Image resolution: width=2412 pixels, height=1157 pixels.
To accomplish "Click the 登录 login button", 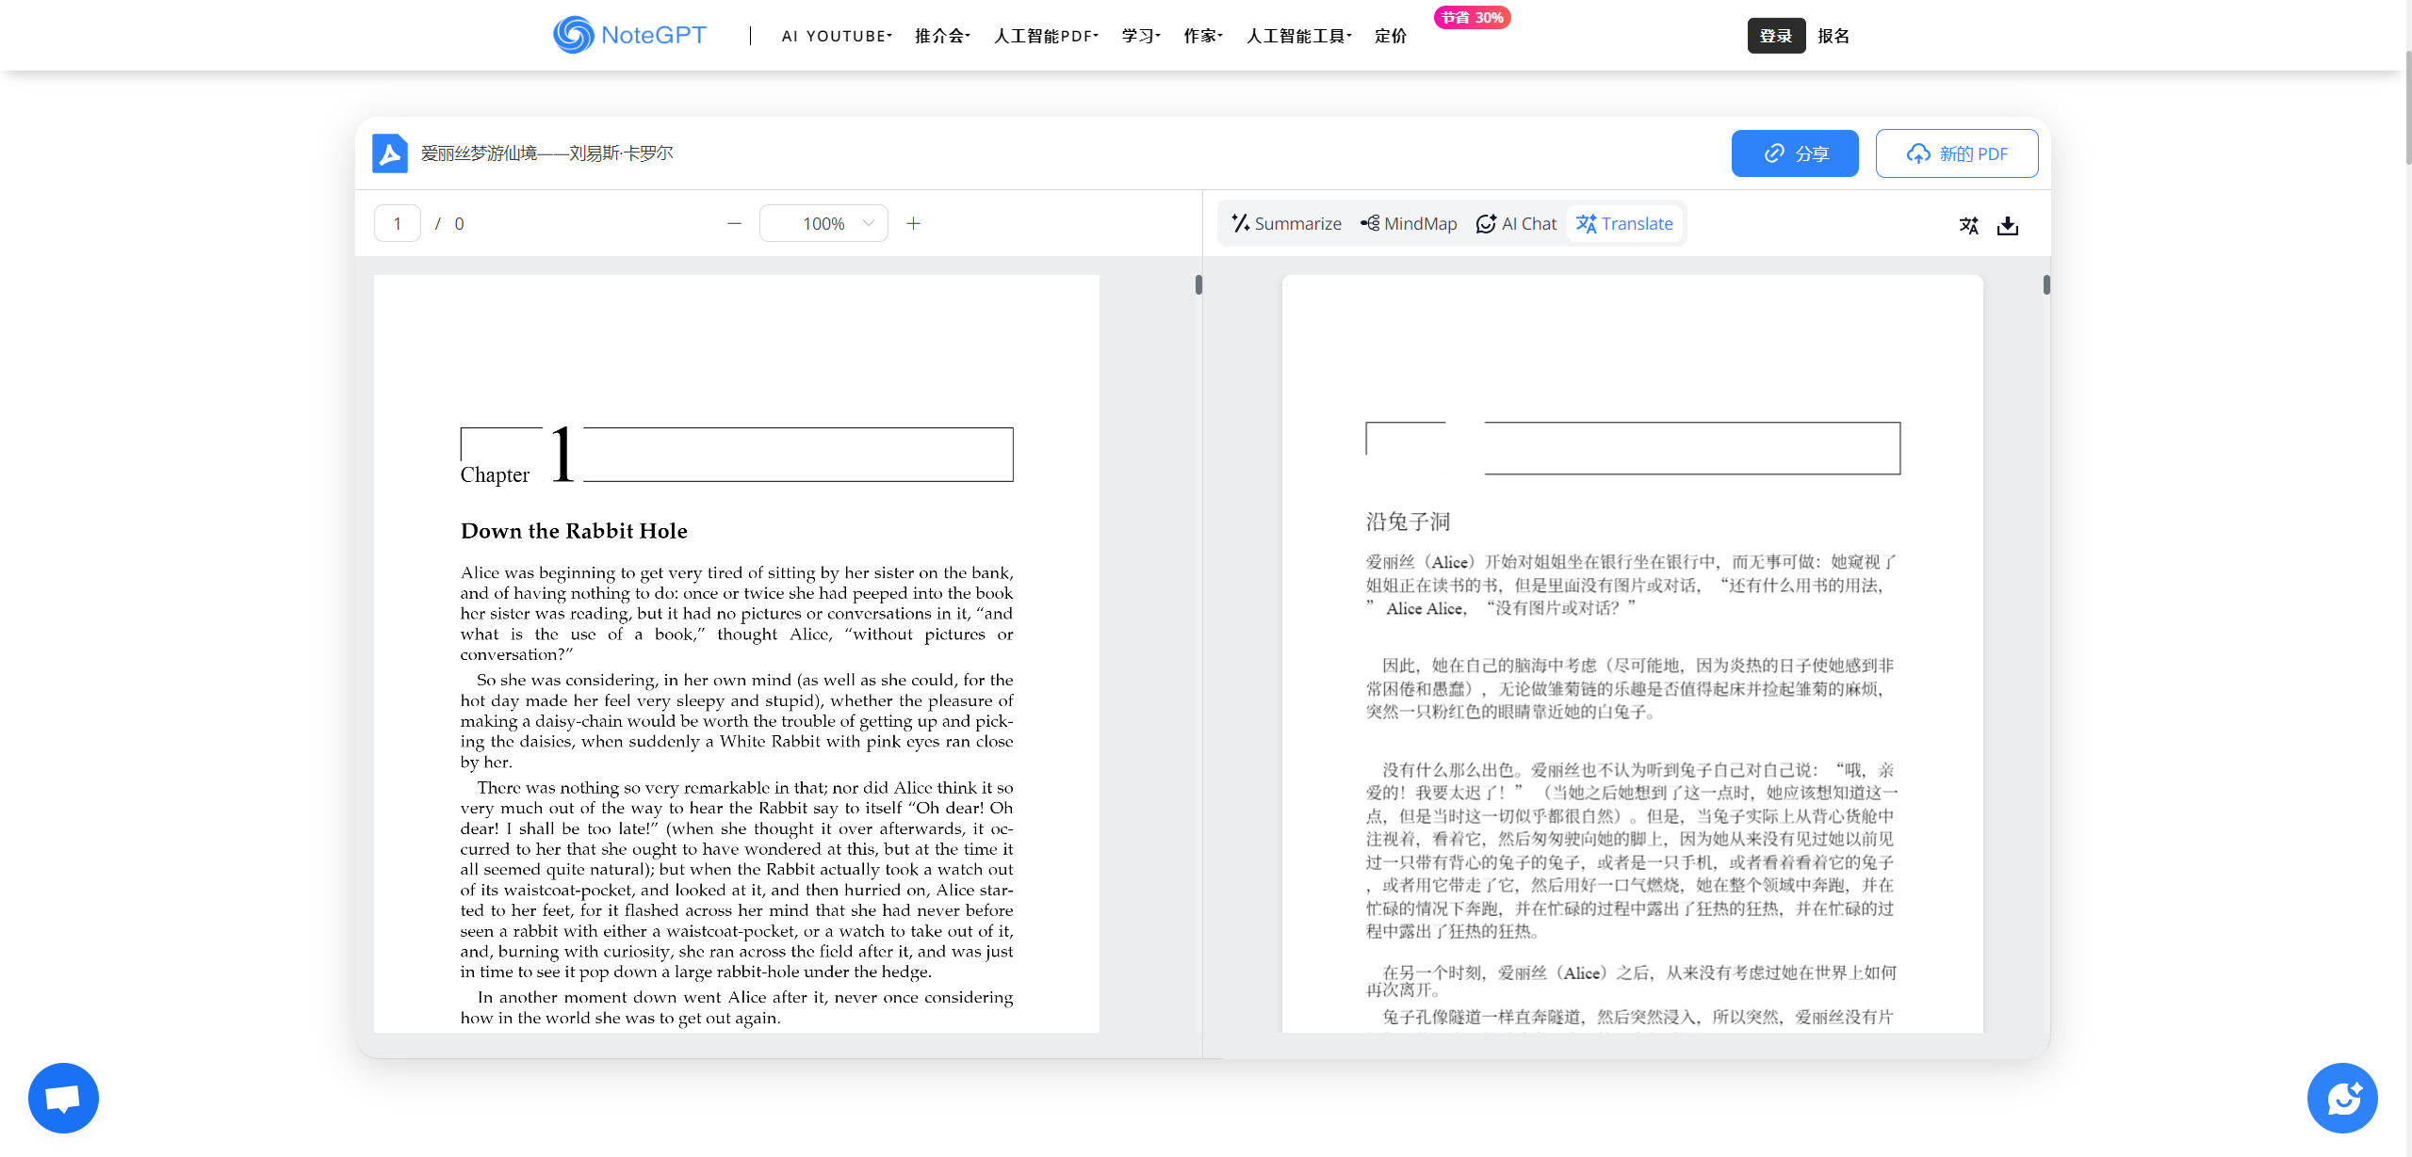I will [1776, 36].
